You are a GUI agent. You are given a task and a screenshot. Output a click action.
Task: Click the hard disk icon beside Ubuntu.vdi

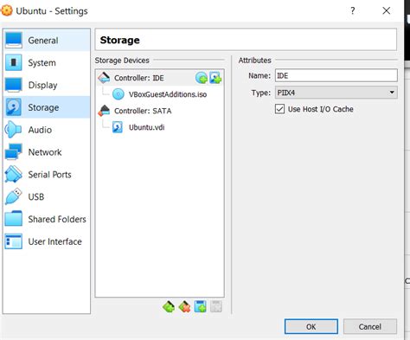click(118, 127)
